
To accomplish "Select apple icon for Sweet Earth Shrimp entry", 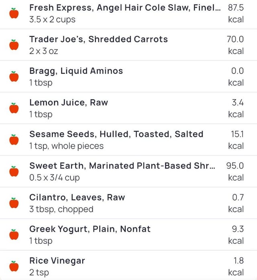I will pos(14,172).
